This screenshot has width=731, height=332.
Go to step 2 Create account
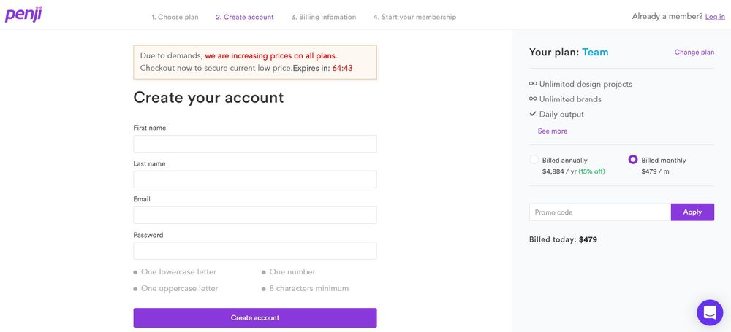coord(245,17)
